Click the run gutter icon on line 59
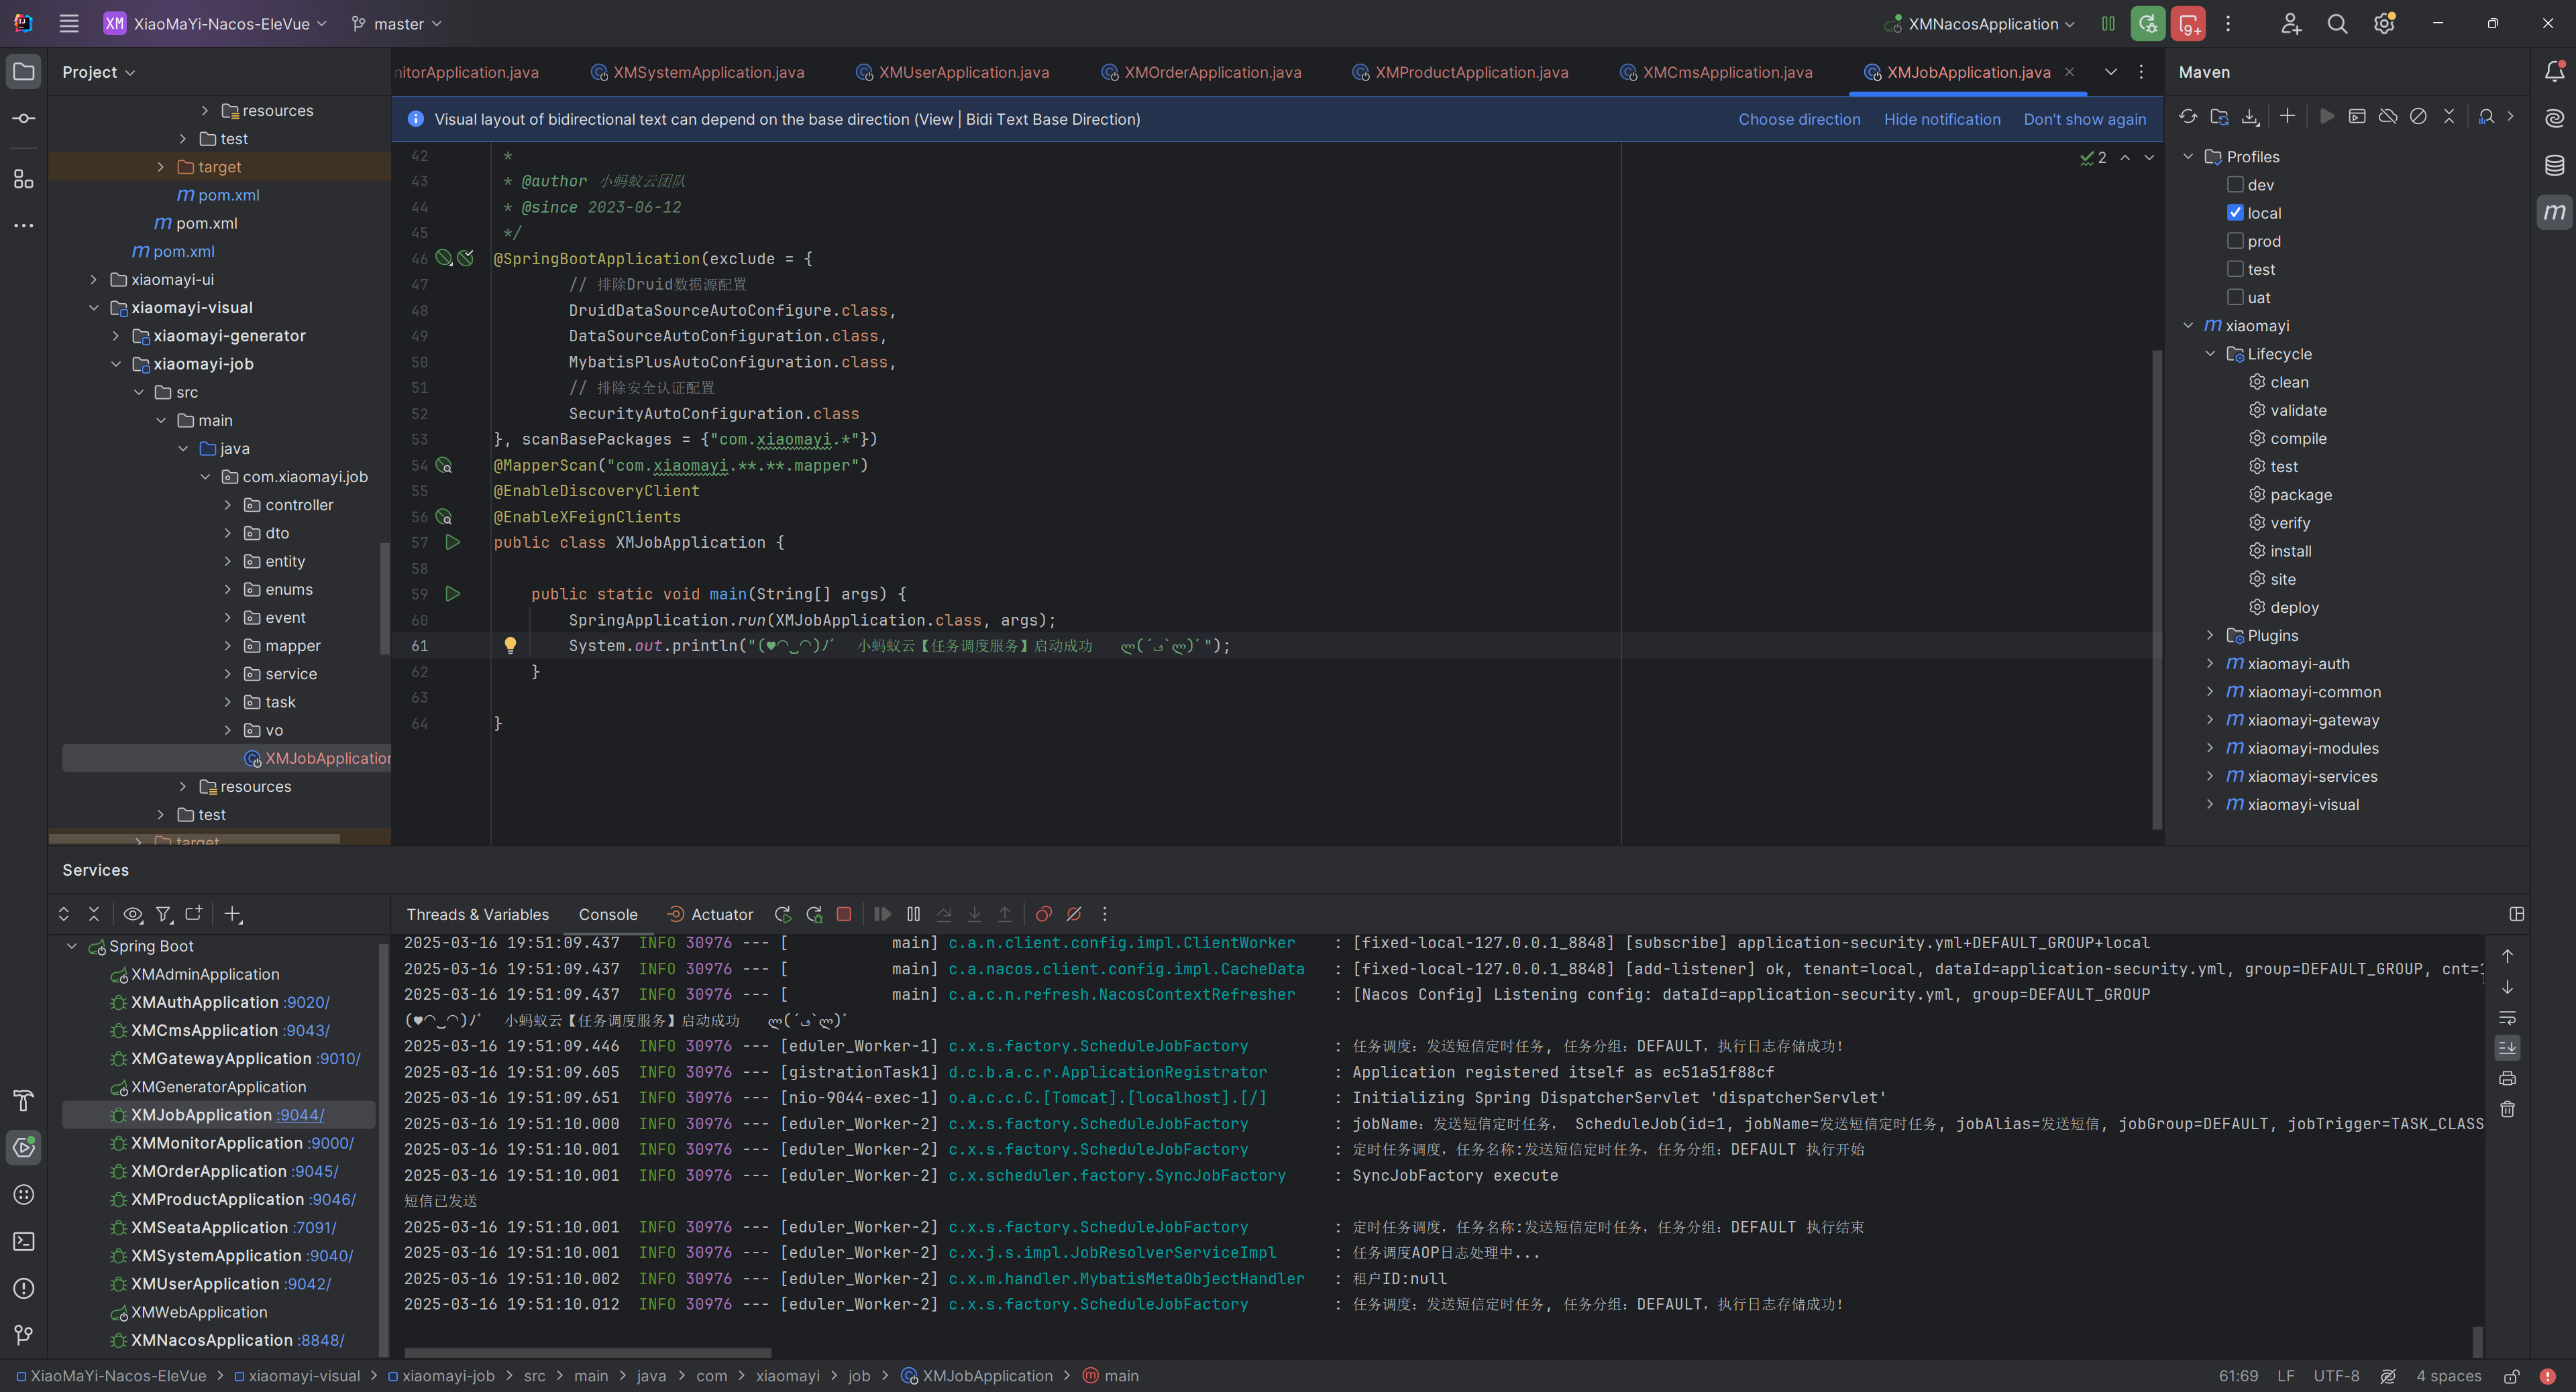Viewport: 2576px width, 1392px height. (452, 593)
